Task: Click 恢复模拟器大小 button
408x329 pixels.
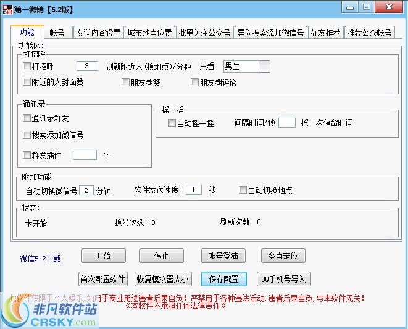Action: (163, 279)
